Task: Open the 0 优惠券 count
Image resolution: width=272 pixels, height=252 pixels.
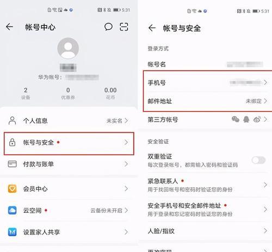Action: point(68,93)
